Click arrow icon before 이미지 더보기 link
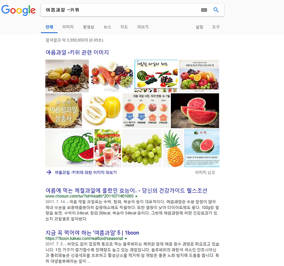Image resolution: width=284 pixels, height=266 pixels. (x=49, y=172)
